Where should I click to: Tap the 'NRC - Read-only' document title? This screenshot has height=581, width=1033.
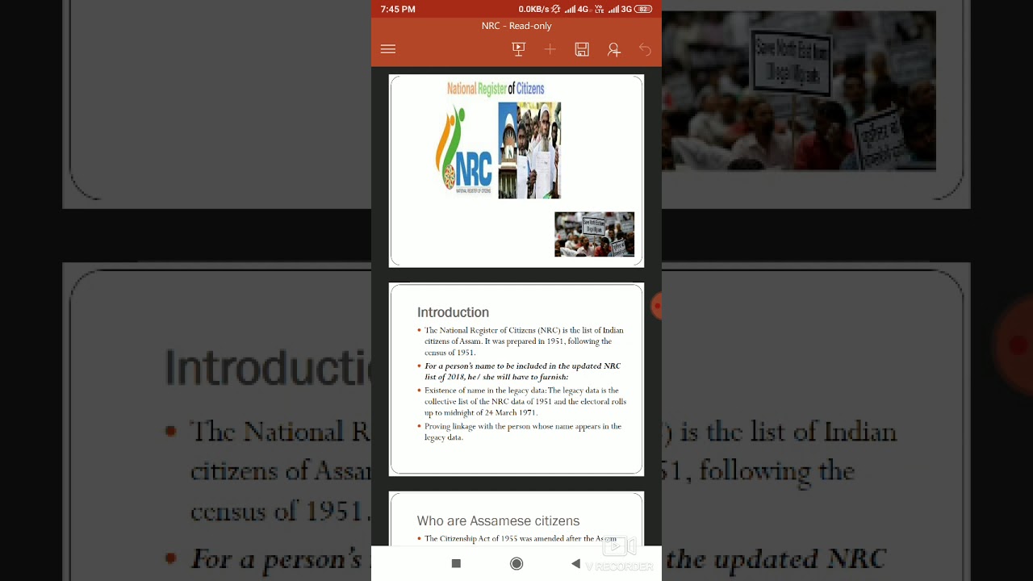click(516, 26)
